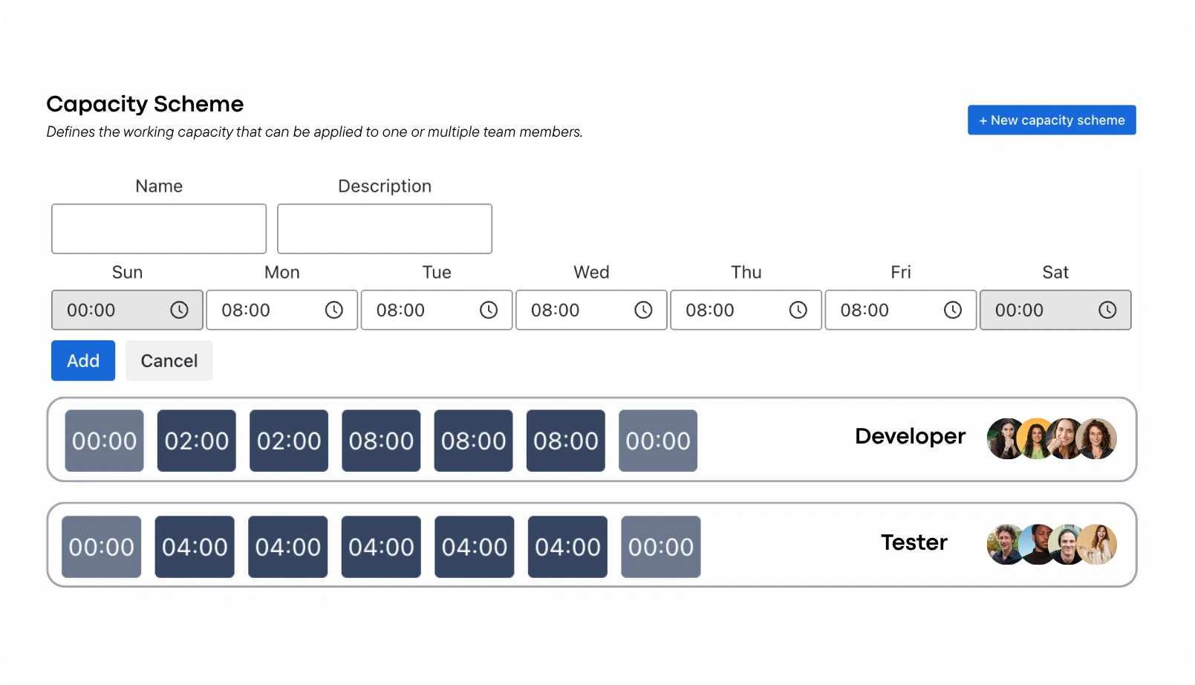
Task: Click the Tester scheme name
Action: coord(914,542)
